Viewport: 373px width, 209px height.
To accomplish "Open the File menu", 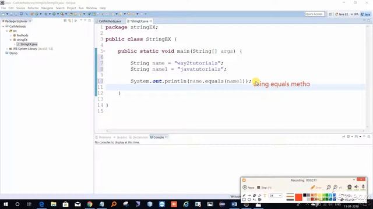I will click(3, 8).
